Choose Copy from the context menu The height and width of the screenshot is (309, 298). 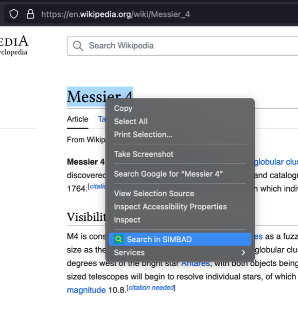180,108
